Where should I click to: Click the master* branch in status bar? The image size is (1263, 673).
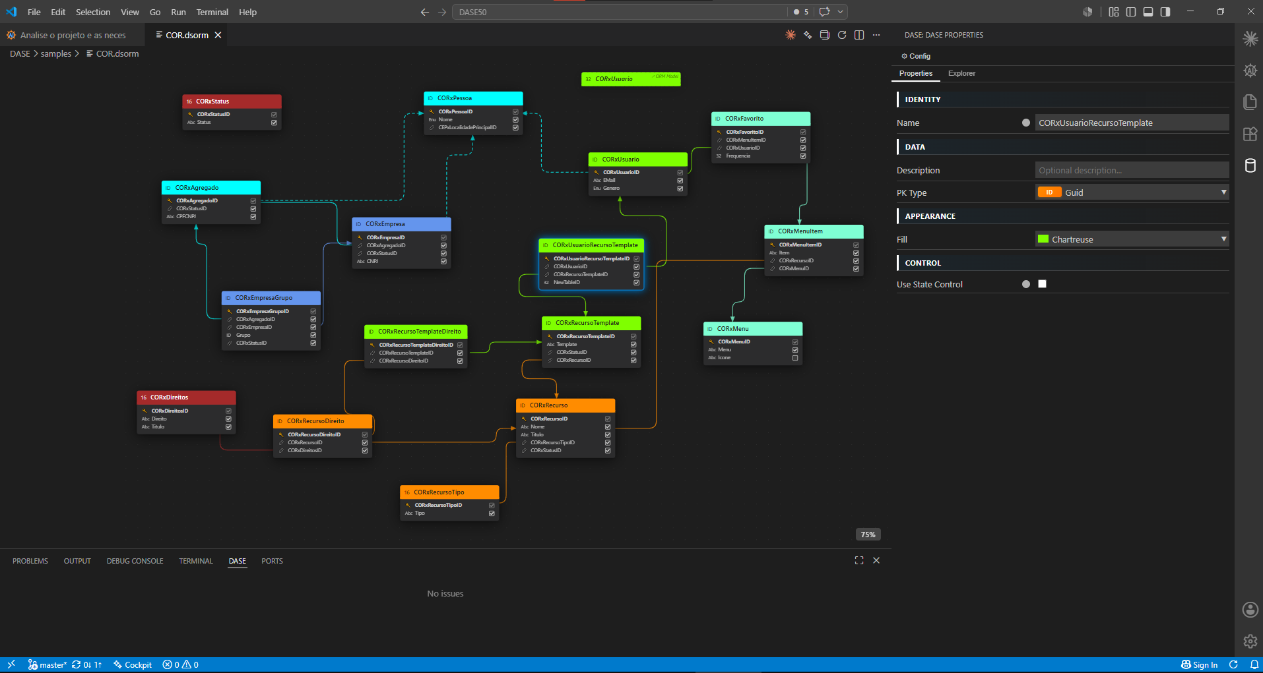pos(48,664)
